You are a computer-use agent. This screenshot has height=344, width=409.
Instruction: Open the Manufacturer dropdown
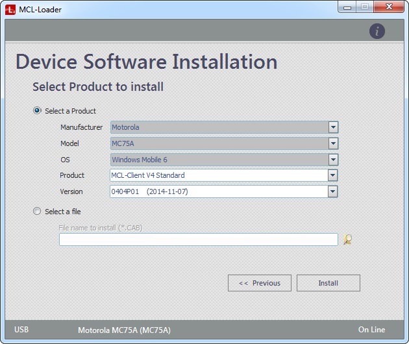pos(333,127)
